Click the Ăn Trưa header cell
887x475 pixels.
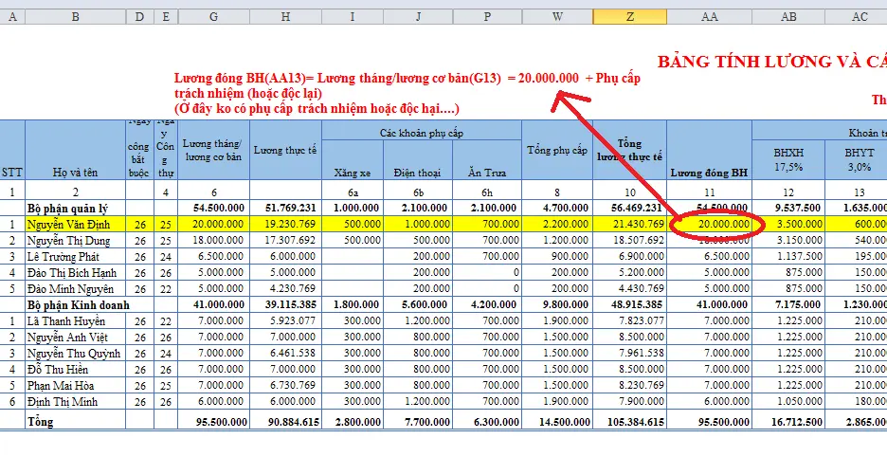487,160
